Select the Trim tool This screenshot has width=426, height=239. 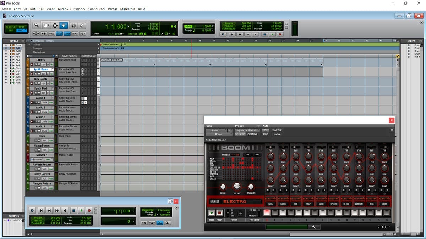tap(47, 25)
